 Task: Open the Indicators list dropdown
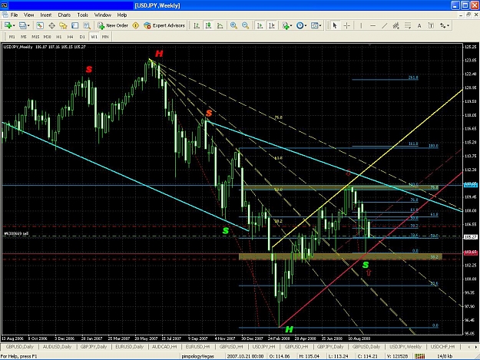tap(287, 25)
